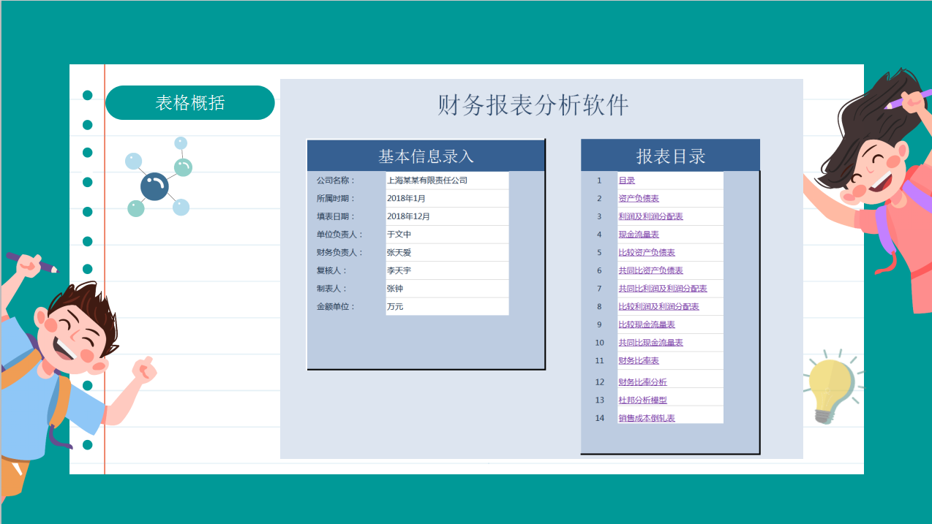Image resolution: width=932 pixels, height=524 pixels.
Task: Click the 填表日期 field showing 2018年12月
Action: pos(447,216)
